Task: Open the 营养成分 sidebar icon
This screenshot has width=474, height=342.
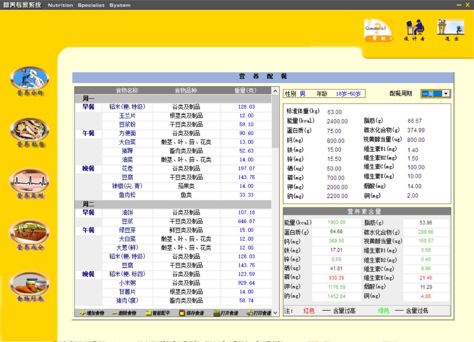Action: pyautogui.click(x=29, y=235)
